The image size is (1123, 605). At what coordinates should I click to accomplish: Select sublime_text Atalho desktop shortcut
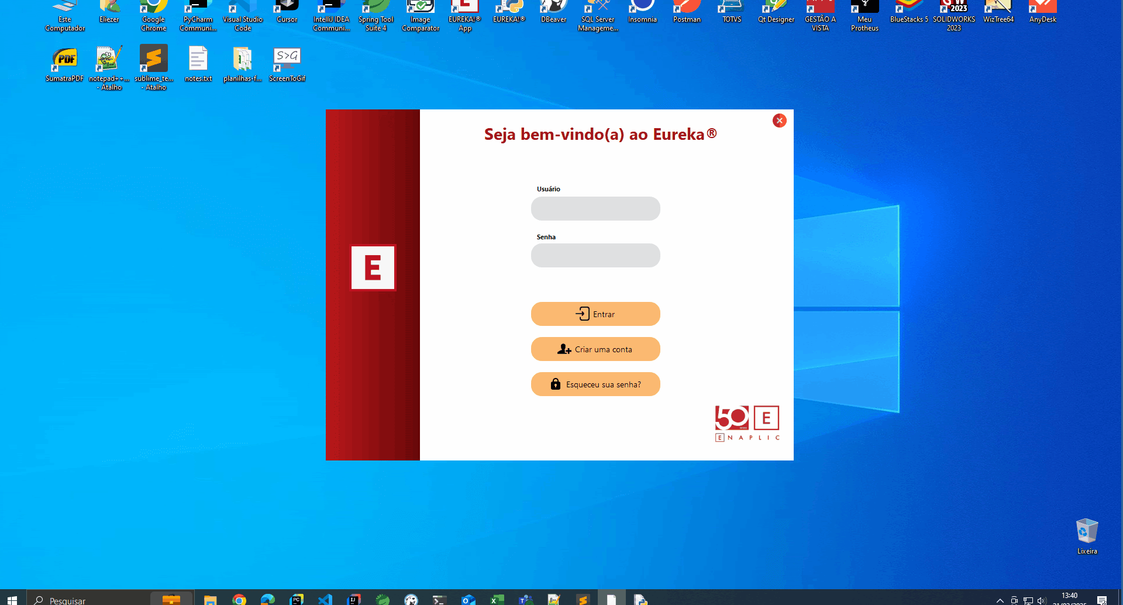click(154, 68)
